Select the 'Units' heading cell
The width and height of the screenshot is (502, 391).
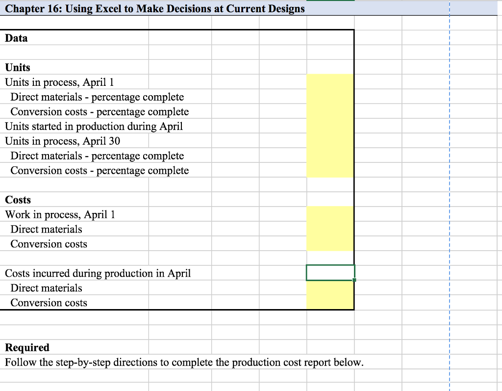pyautogui.click(x=18, y=68)
